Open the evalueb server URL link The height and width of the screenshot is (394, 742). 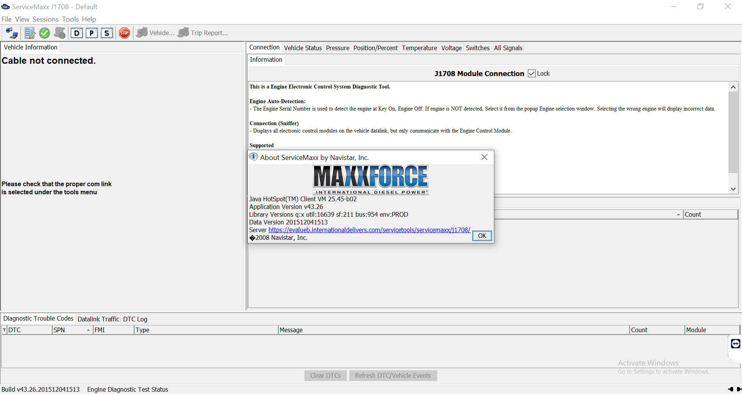click(369, 230)
